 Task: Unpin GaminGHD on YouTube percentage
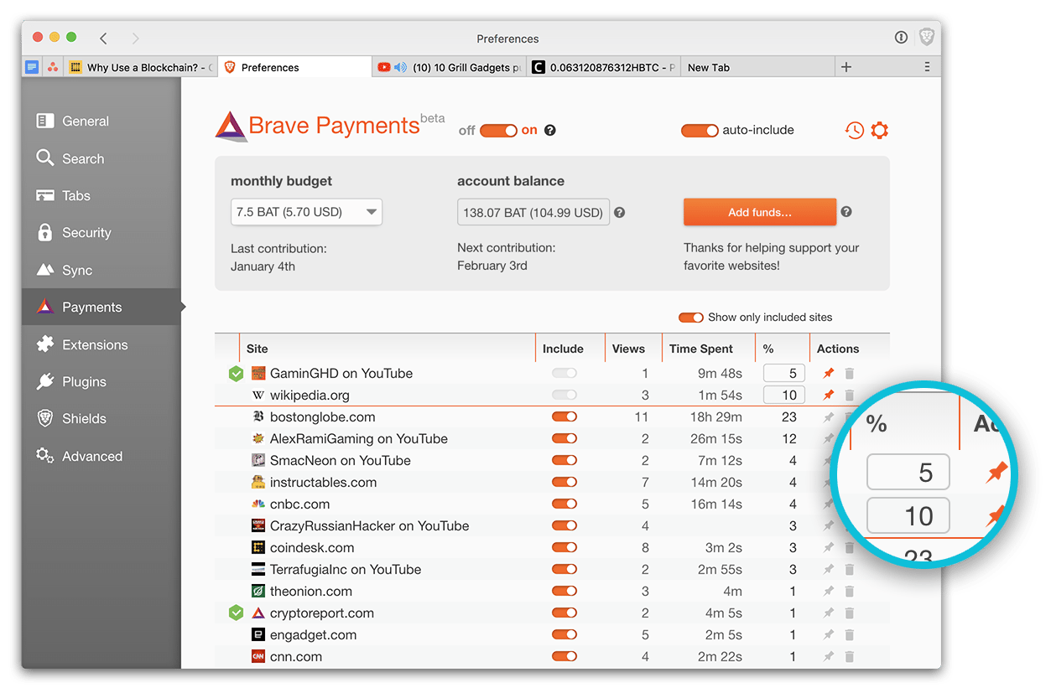(x=829, y=373)
